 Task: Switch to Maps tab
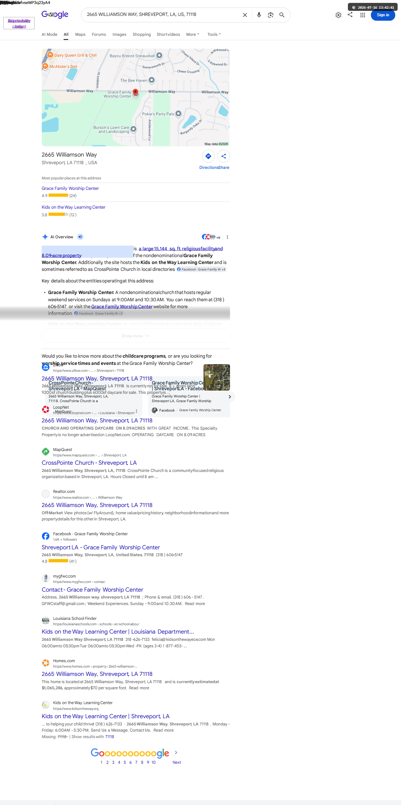pos(80,34)
